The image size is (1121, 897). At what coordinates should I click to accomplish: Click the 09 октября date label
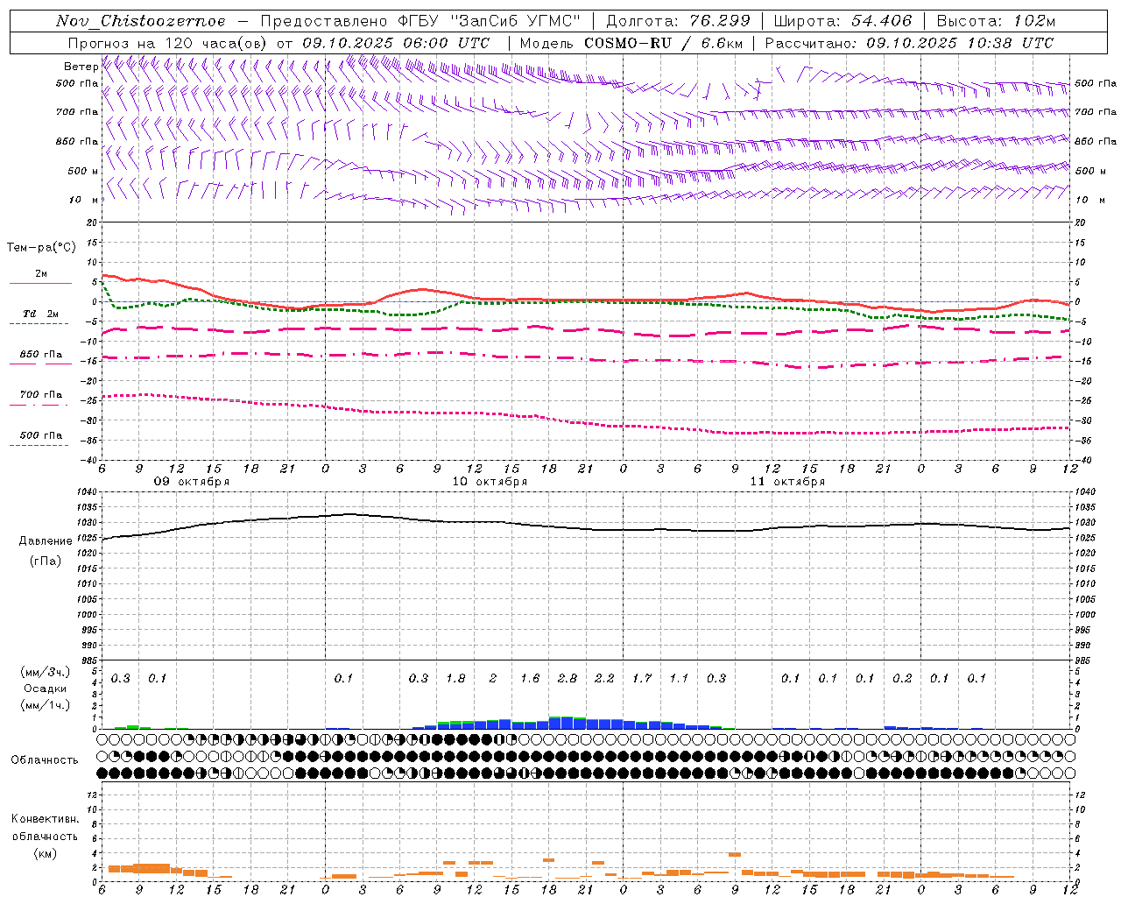(x=192, y=482)
